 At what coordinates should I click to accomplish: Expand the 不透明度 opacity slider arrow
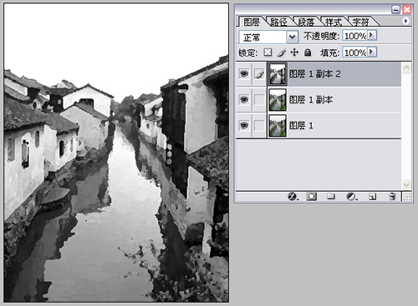pyautogui.click(x=371, y=35)
